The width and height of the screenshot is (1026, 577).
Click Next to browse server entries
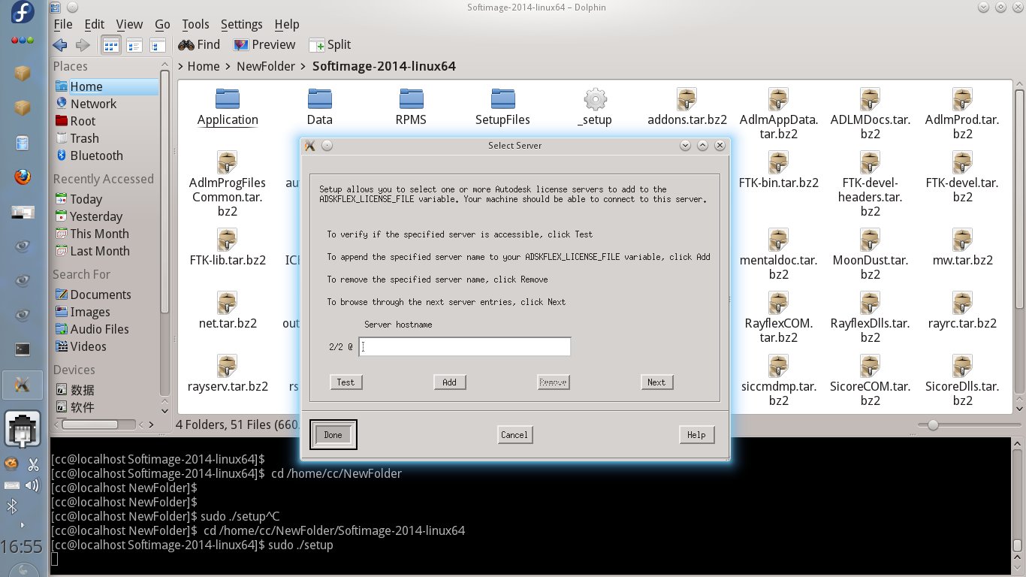click(x=656, y=382)
